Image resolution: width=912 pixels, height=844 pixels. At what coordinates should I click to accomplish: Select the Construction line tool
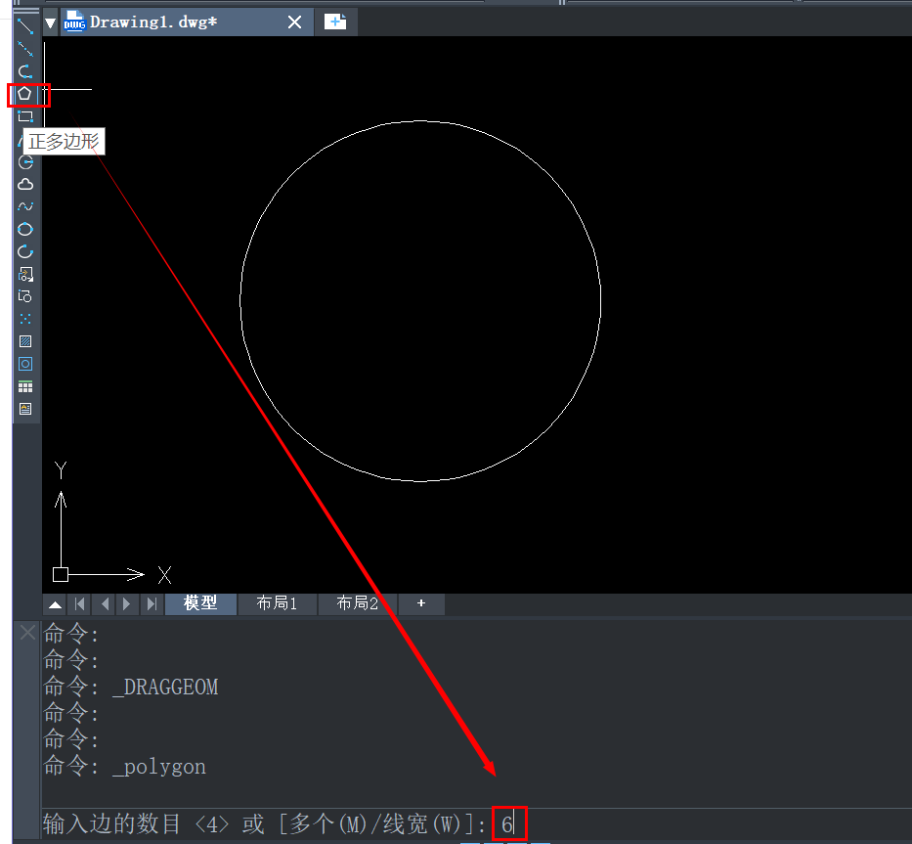25,49
